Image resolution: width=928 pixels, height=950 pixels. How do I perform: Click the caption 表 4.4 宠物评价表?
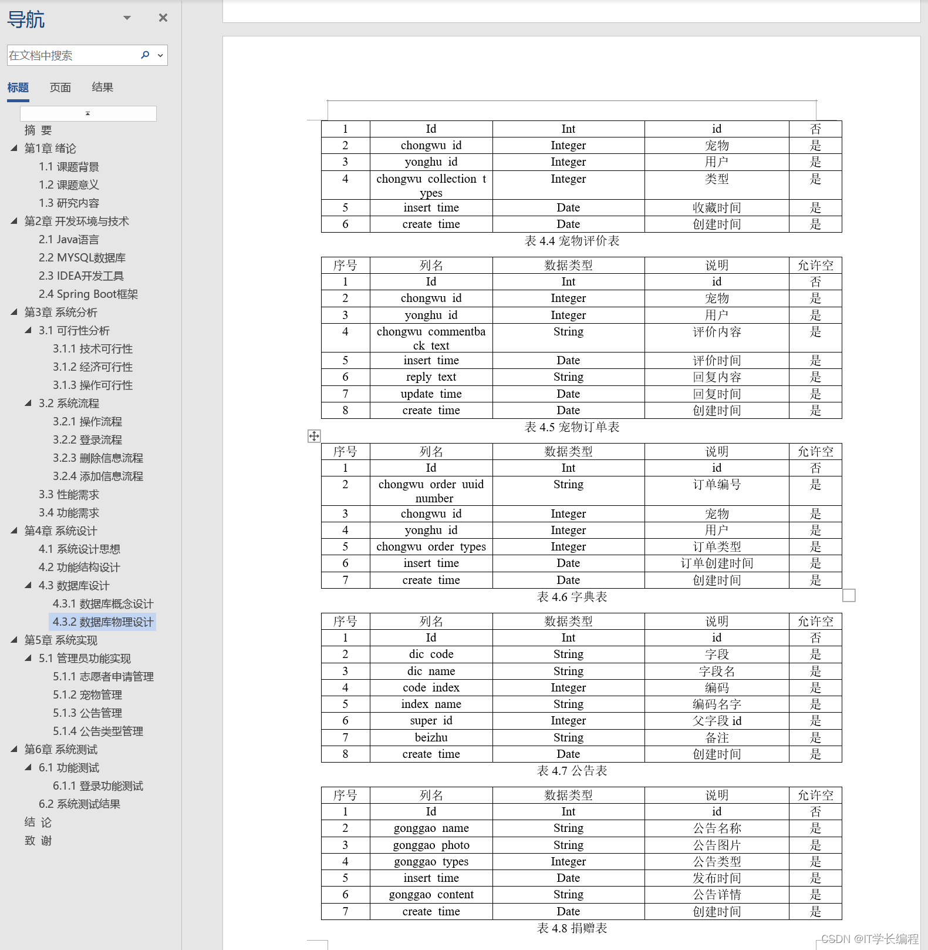click(572, 241)
